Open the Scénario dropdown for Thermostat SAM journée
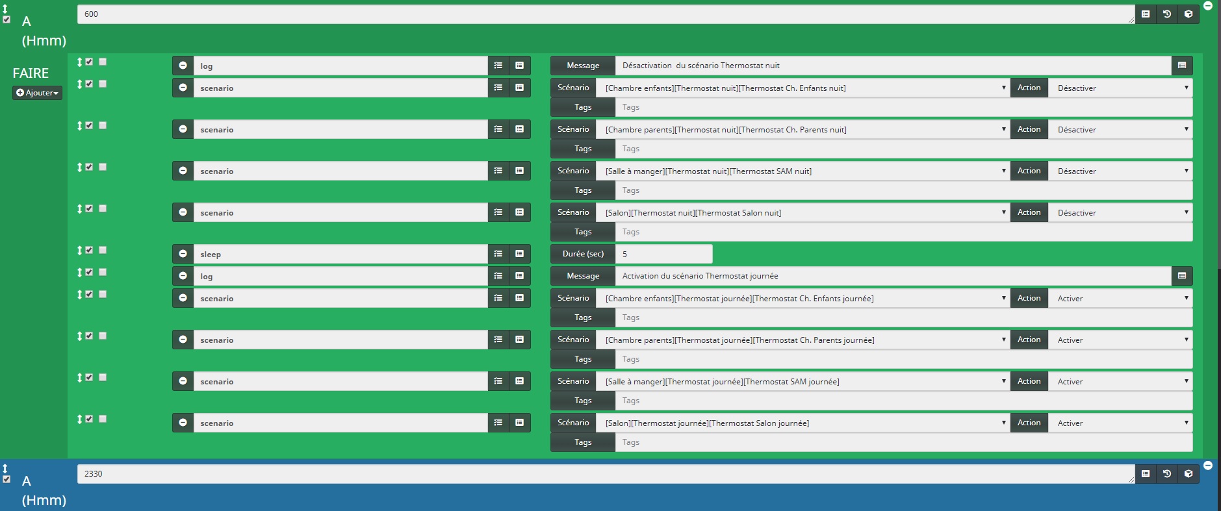 [803, 381]
